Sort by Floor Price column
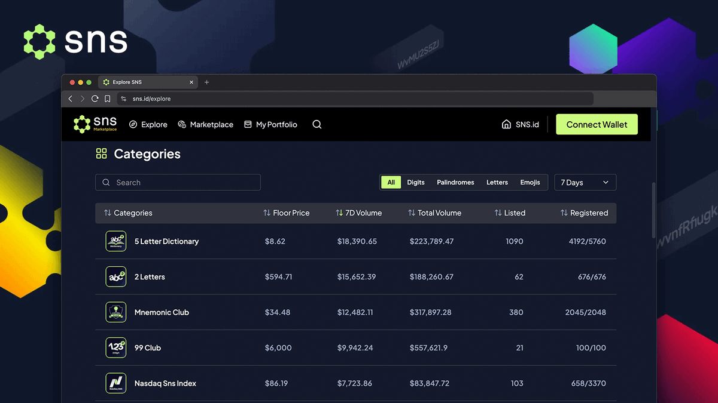 [x=287, y=213]
